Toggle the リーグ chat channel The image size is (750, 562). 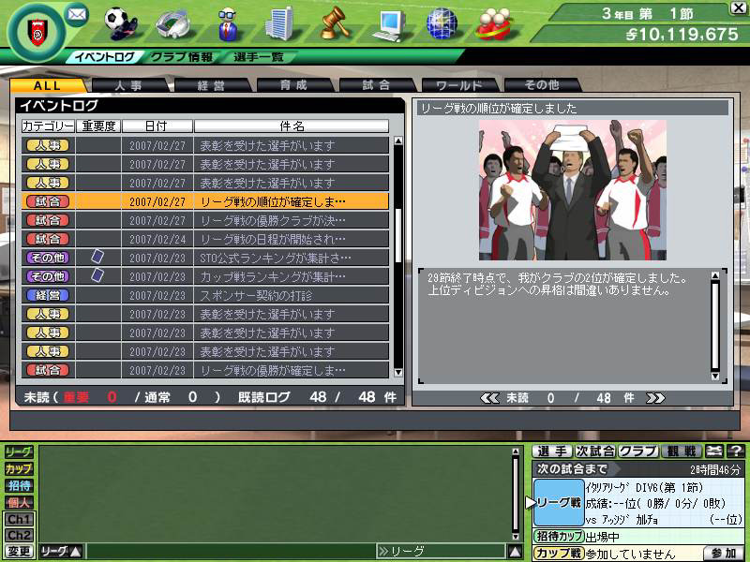pyautogui.click(x=19, y=452)
